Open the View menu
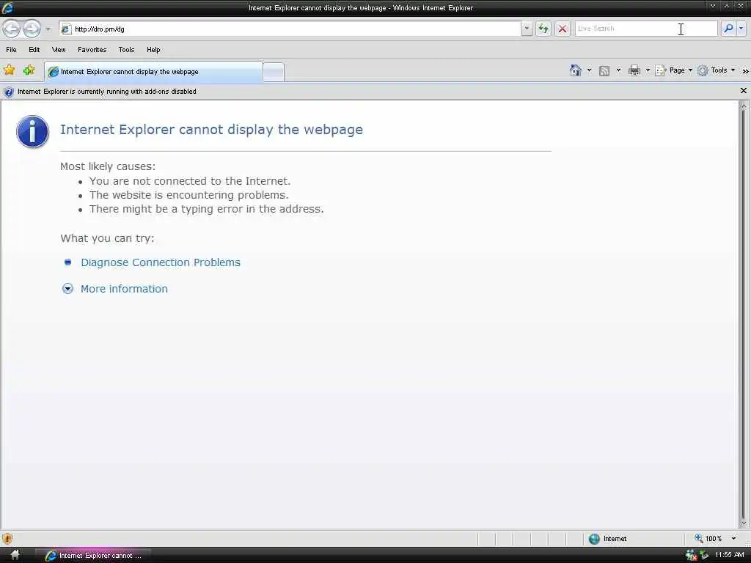The width and height of the screenshot is (751, 563). 59,49
